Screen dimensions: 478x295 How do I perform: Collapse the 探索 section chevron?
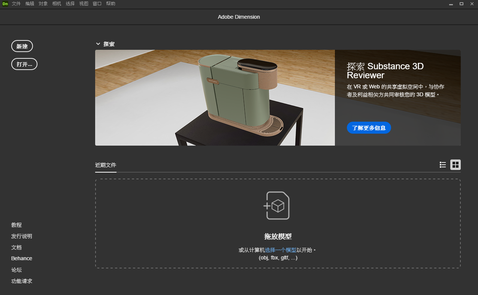click(x=98, y=44)
